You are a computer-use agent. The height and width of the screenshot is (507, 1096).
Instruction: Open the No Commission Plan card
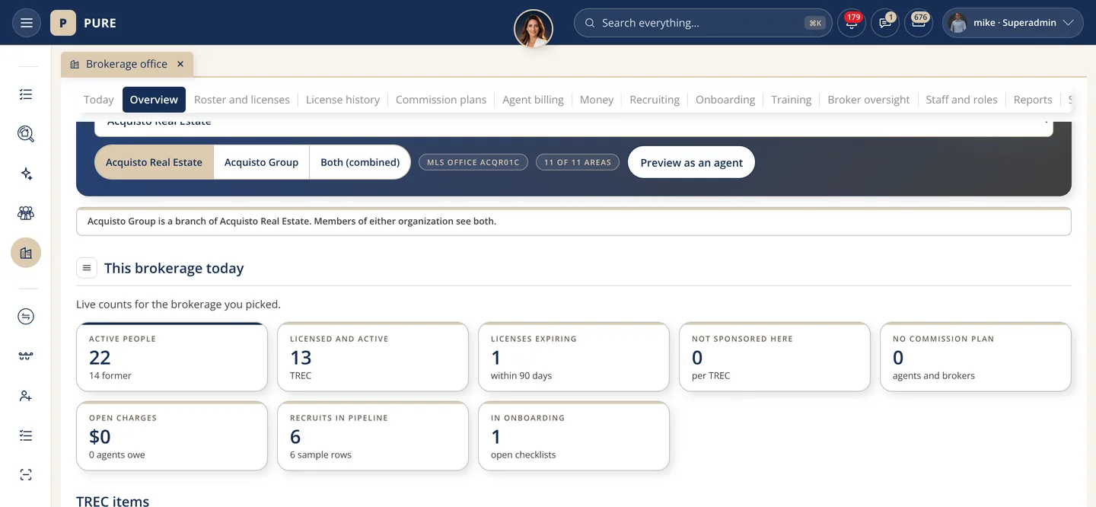tap(976, 357)
